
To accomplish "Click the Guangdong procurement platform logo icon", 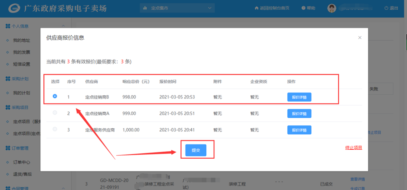I will coord(14,8).
